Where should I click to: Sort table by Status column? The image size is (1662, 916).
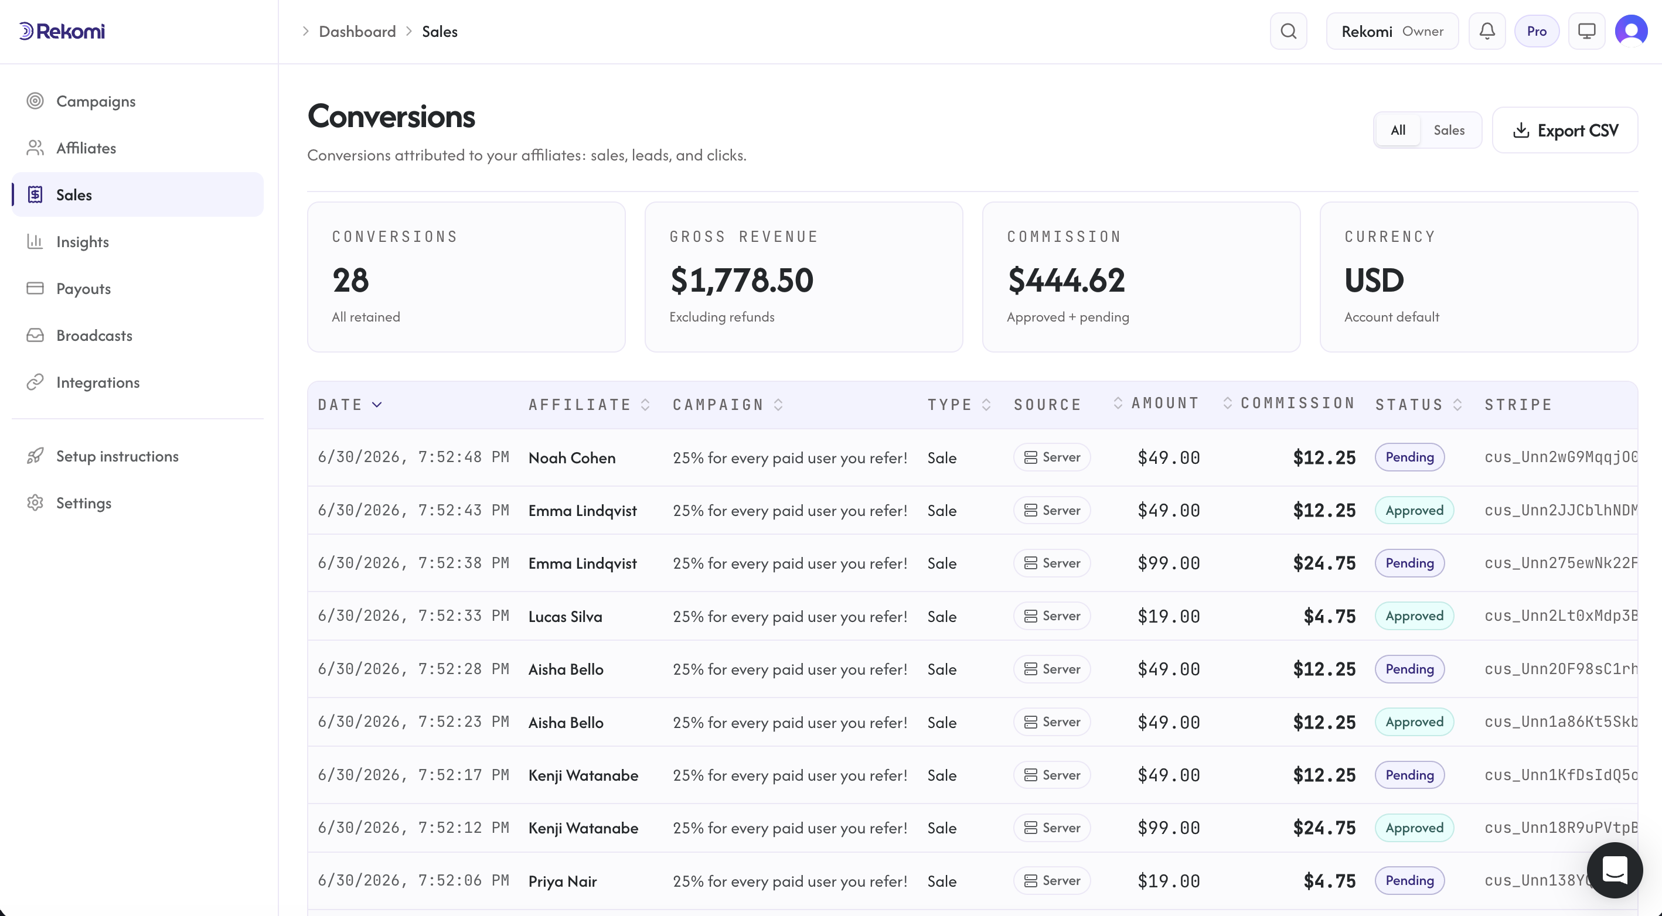coord(1419,405)
